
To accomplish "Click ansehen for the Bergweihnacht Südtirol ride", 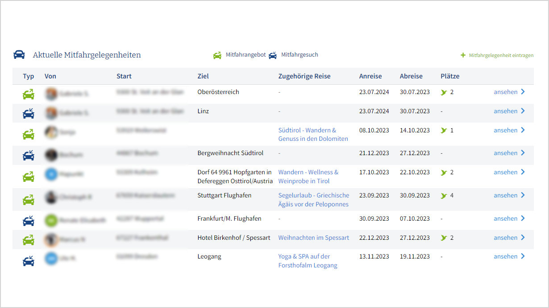I will click(505, 153).
